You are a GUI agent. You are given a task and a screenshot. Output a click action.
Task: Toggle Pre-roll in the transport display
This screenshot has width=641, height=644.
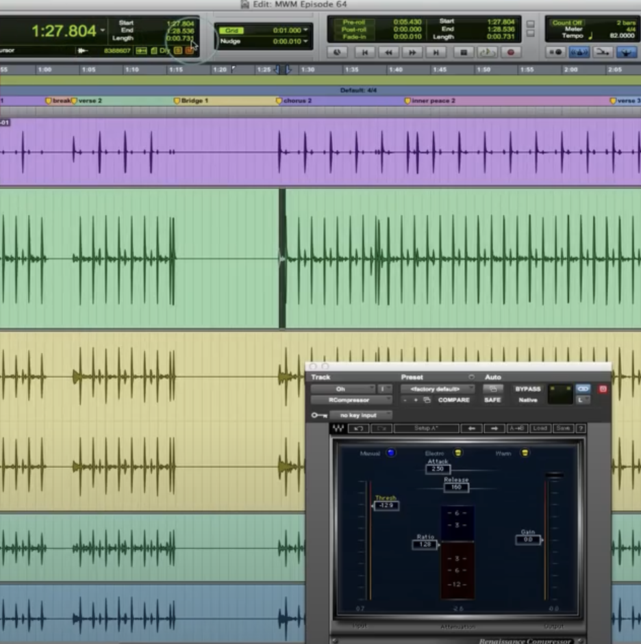click(354, 22)
